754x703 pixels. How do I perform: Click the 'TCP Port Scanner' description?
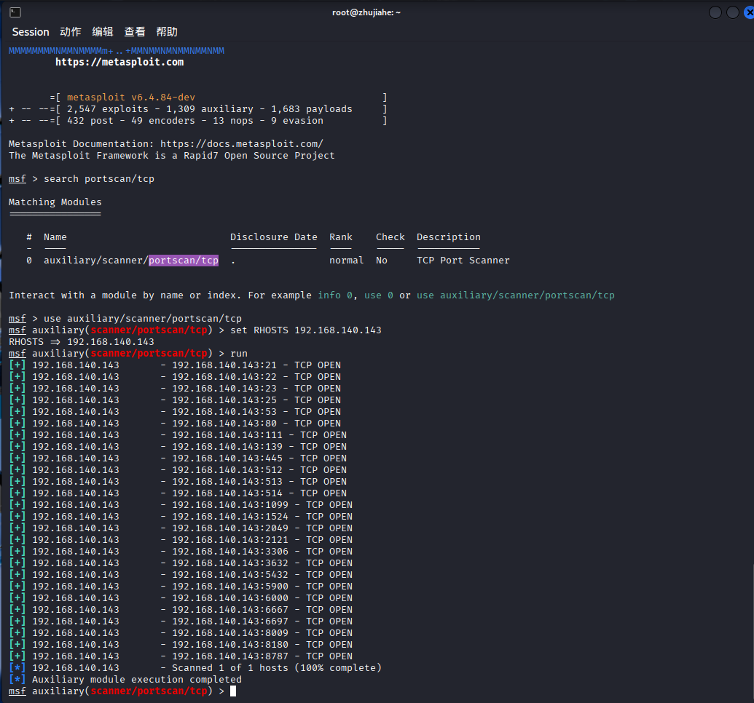(x=463, y=260)
